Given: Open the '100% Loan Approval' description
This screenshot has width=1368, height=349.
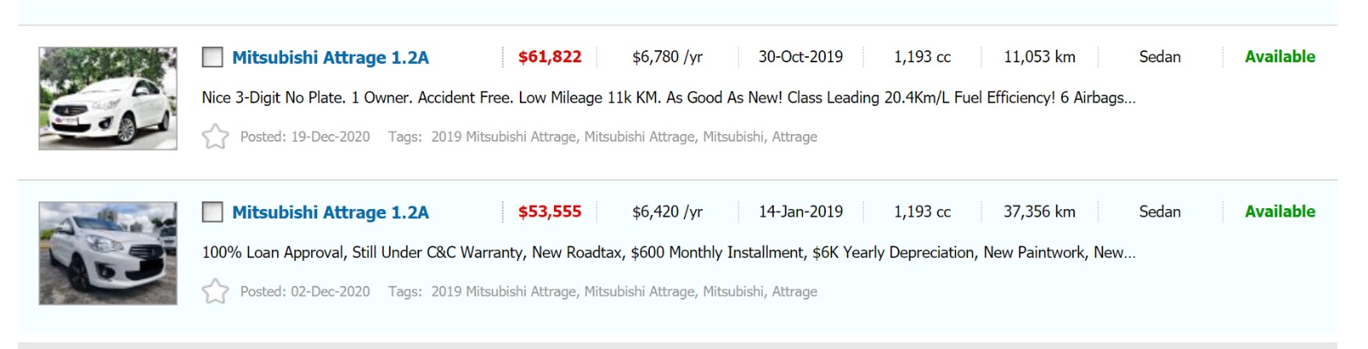Looking at the screenshot, I should click(668, 253).
